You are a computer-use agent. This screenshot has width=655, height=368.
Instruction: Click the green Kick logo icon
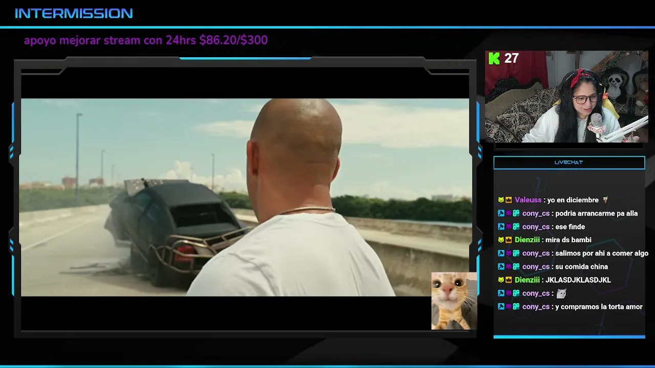tap(494, 58)
